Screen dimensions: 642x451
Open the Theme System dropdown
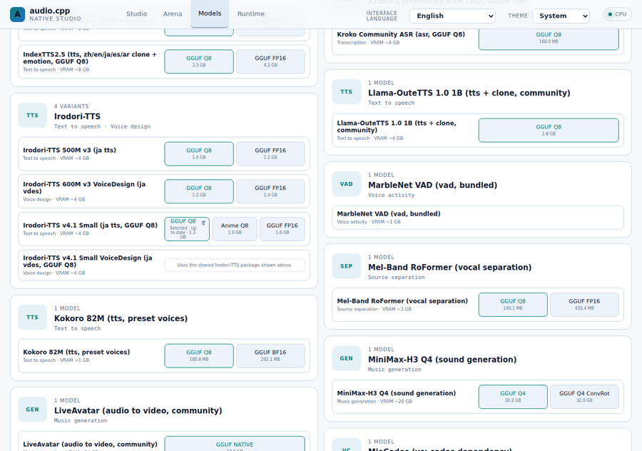coord(561,16)
